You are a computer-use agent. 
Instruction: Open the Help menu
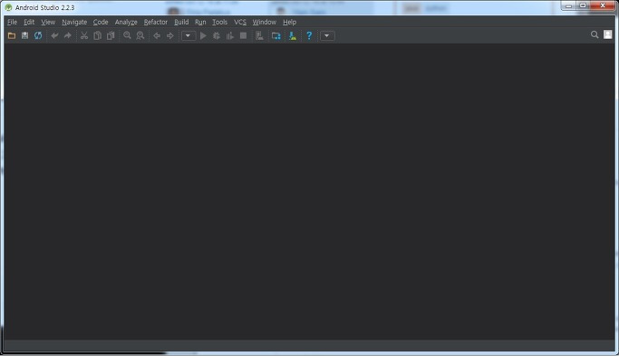point(289,22)
